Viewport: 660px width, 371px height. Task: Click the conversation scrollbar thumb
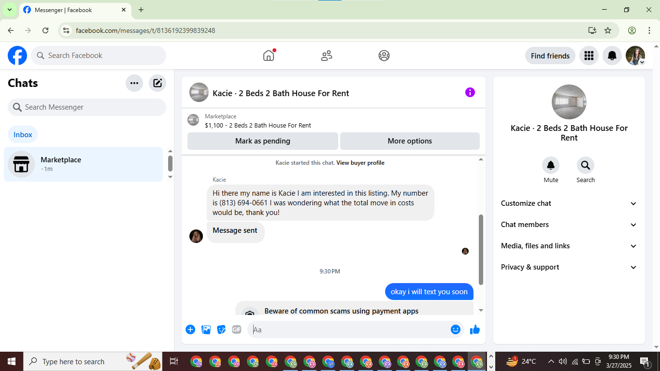point(481,250)
